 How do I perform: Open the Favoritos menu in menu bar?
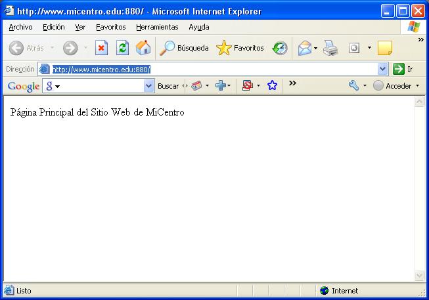pyautogui.click(x=110, y=27)
